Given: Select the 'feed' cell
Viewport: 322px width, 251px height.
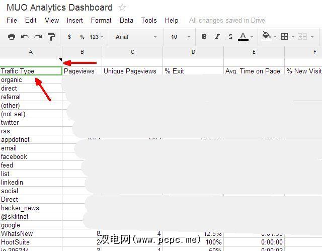Looking at the screenshot, I should point(31,165).
